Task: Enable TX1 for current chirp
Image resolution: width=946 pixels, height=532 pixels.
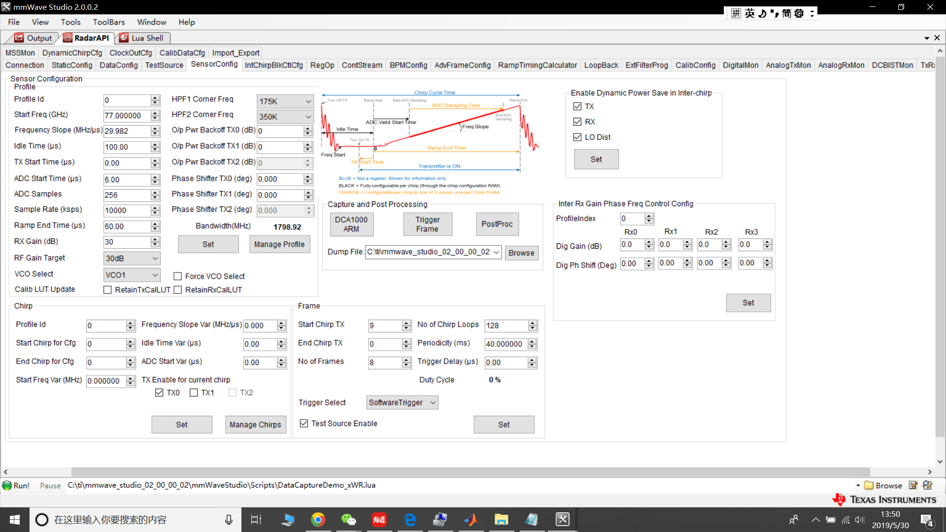Action: pos(194,393)
